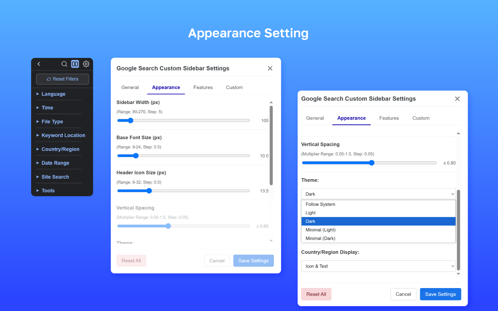
Task: Switch to Features tab in right dialog
Action: point(389,118)
